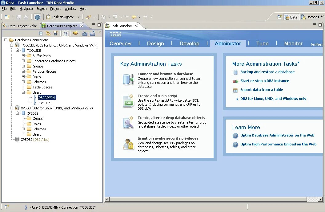
Task: Click the Save toolbar icon
Action: click(x=19, y=17)
